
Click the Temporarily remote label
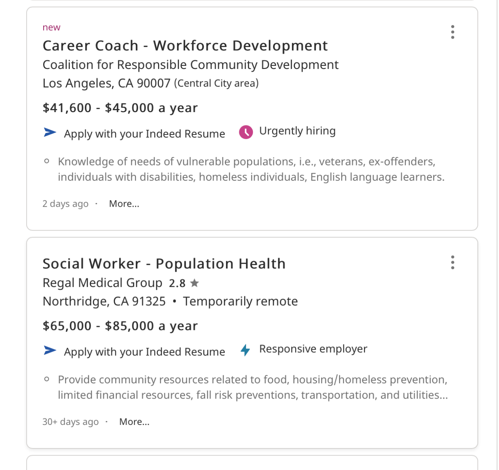240,301
